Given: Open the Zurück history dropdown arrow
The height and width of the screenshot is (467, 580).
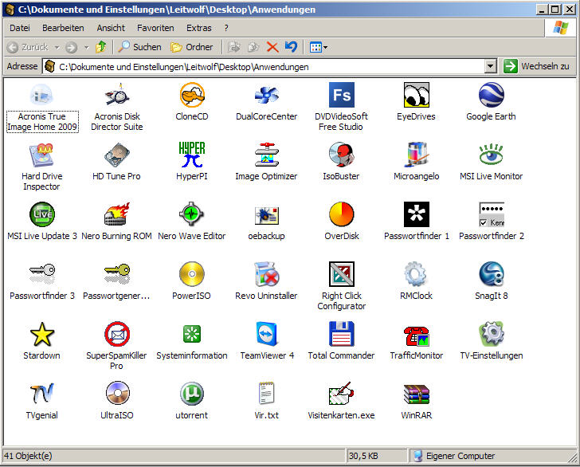Looking at the screenshot, I should point(56,48).
